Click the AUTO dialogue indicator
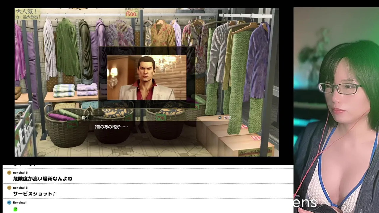Screen dimensions: 379x213 click(227, 118)
